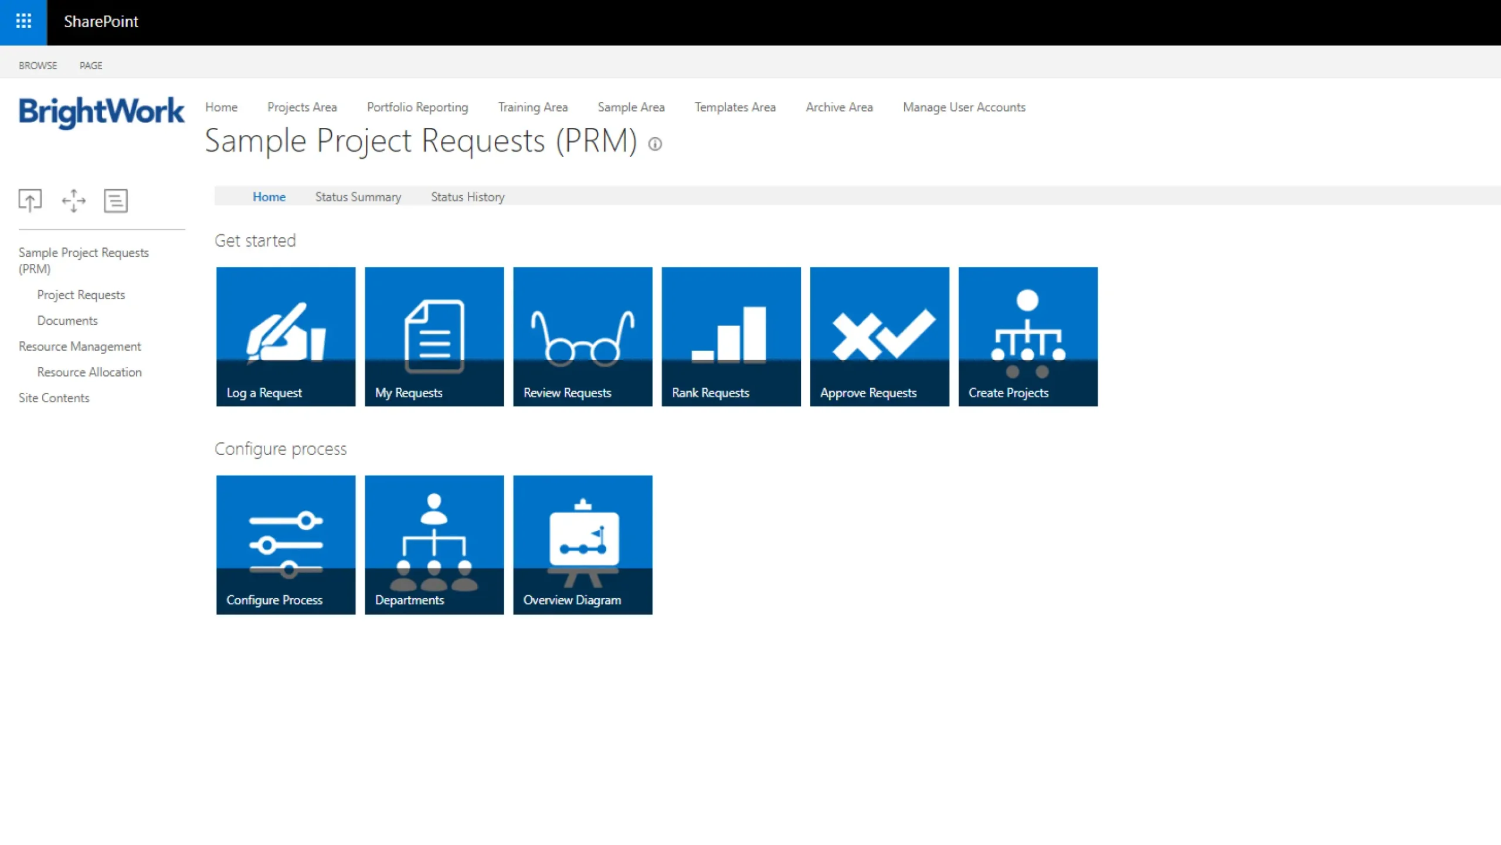Viewport: 1501px width, 845px height.
Task: Open Site Contents in the sidebar
Action: pyautogui.click(x=54, y=398)
